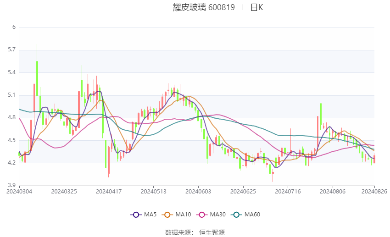Click the x-axis date label 20240806
Viewport: 390px width, 237px height.
point(333,192)
